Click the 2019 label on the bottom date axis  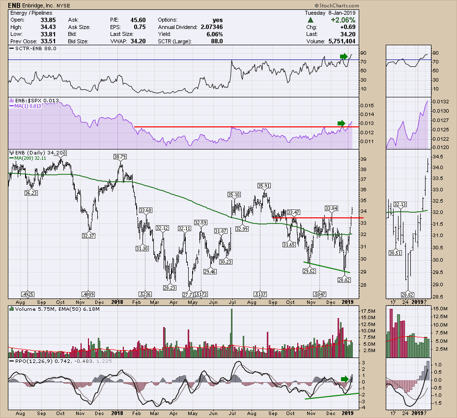(347, 414)
